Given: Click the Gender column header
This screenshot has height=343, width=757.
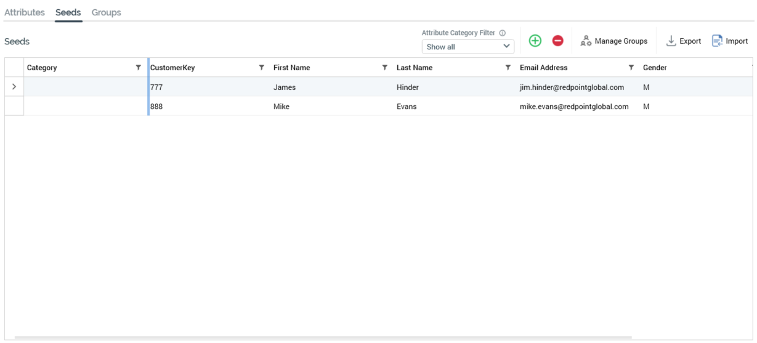Looking at the screenshot, I should tap(655, 68).
